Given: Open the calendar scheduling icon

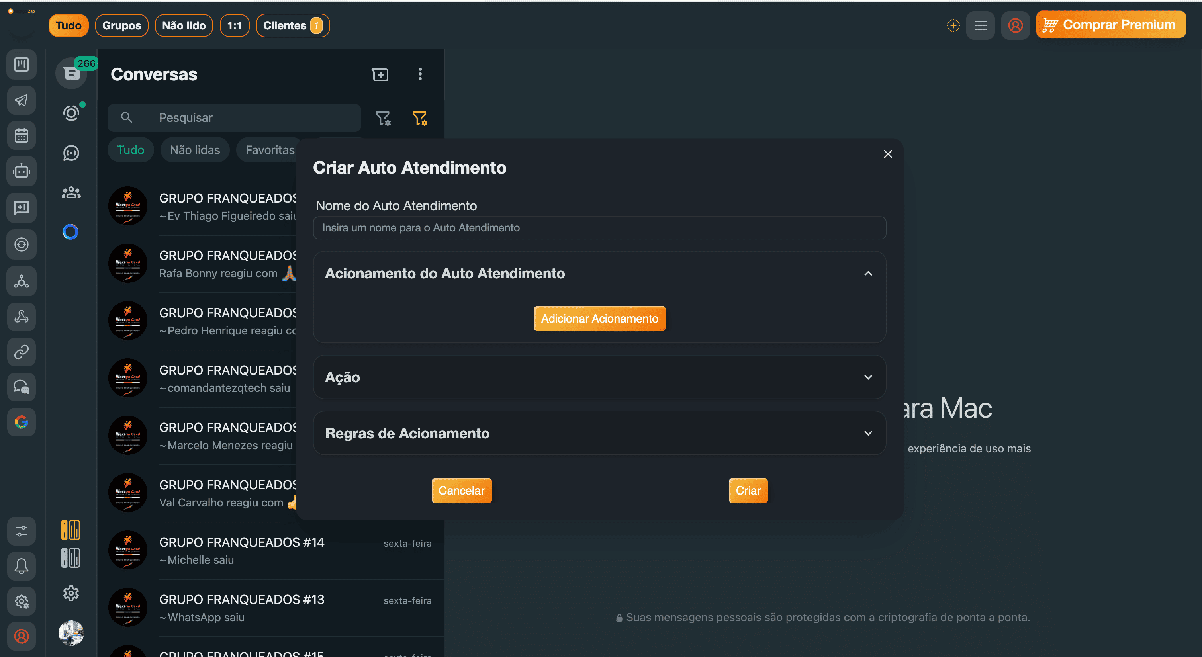Looking at the screenshot, I should (x=22, y=135).
